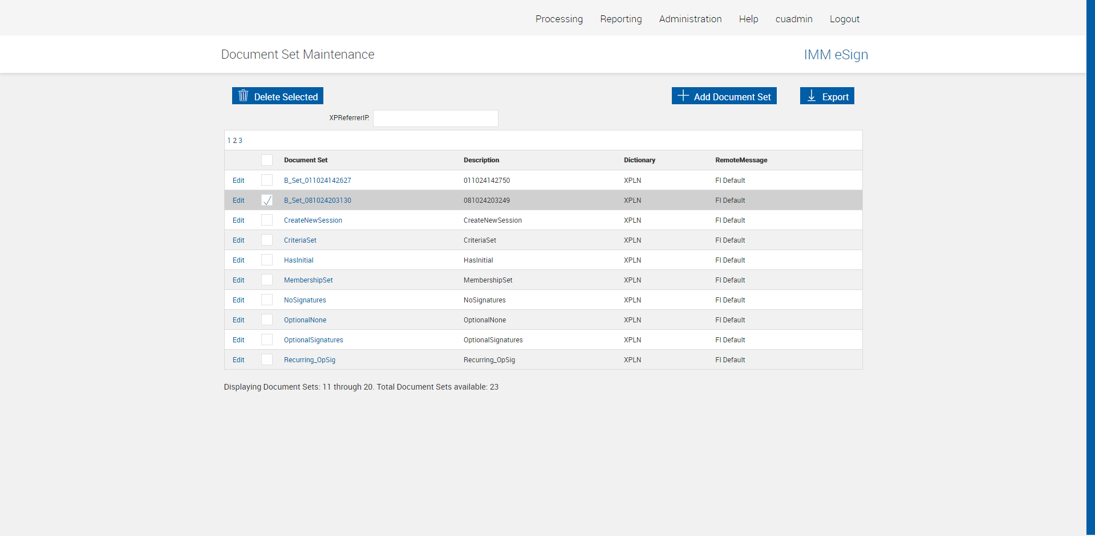
Task: Jump to page 3 of results
Action: pos(241,141)
